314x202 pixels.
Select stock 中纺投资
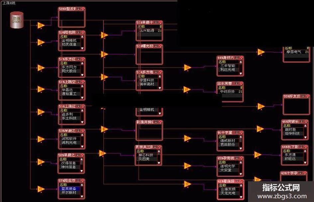point(227,92)
